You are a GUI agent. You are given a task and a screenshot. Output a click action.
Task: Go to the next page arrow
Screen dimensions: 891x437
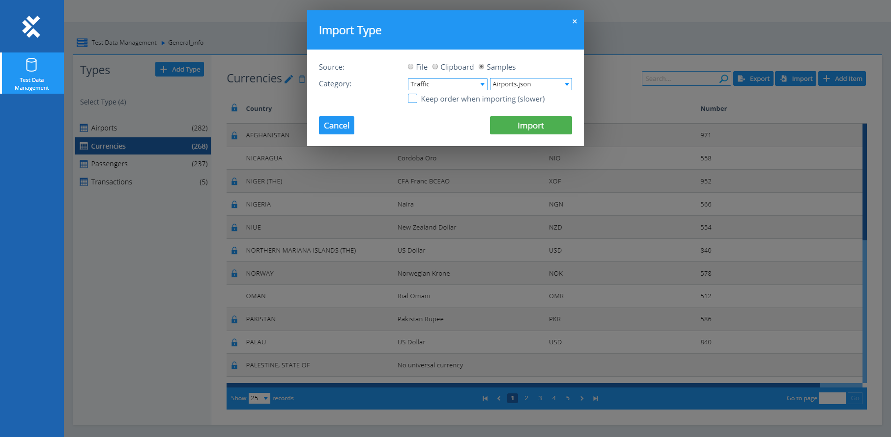coord(582,398)
